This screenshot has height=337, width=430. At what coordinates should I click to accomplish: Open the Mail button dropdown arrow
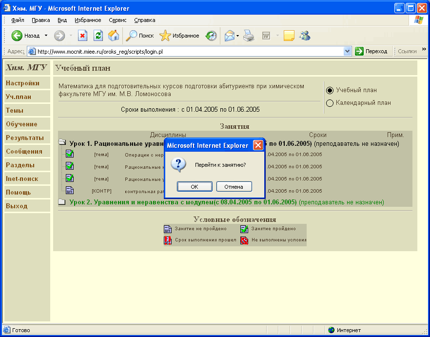pyautogui.click(x=238, y=36)
